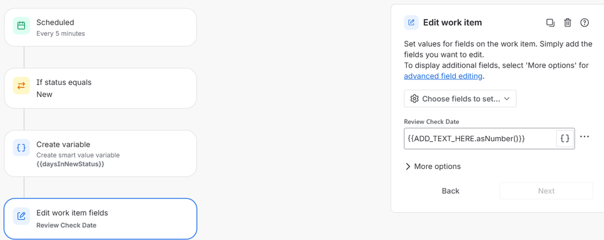Open Choose fields to set dropdown

[460, 99]
